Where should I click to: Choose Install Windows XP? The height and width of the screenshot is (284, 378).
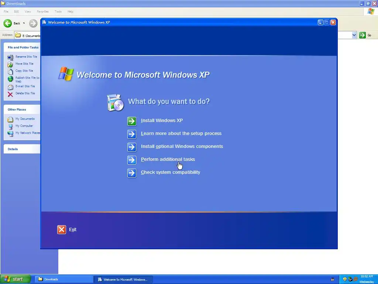[x=162, y=121]
